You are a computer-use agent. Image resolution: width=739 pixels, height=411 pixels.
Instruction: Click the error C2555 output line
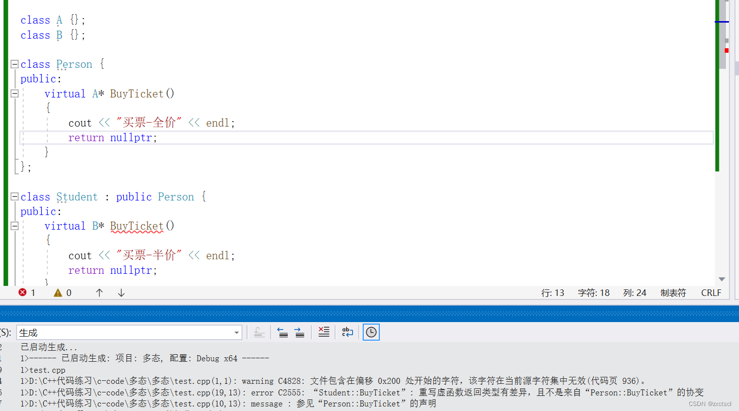pos(362,392)
